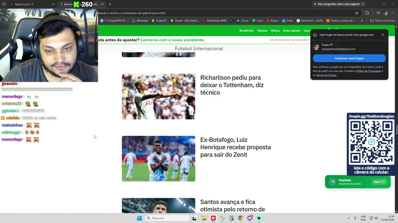The image size is (398, 223).
Task: Click the microphone icon in system tray
Action: coord(355,218)
